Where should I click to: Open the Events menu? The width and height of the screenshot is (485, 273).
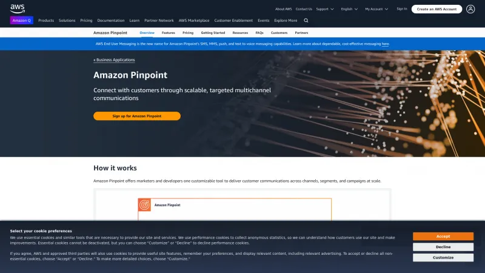264,21
